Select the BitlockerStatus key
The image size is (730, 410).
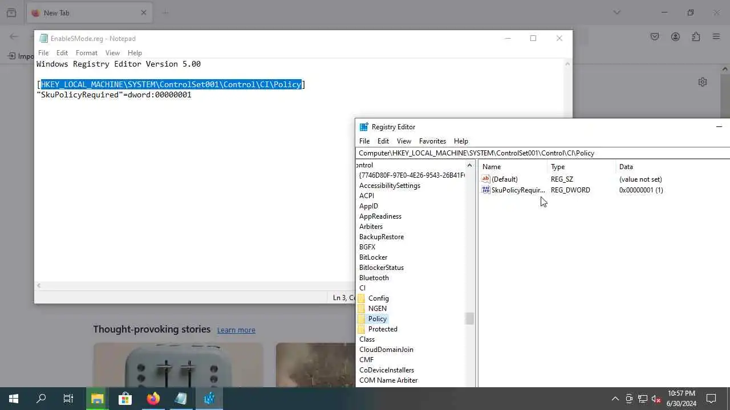[382, 268]
